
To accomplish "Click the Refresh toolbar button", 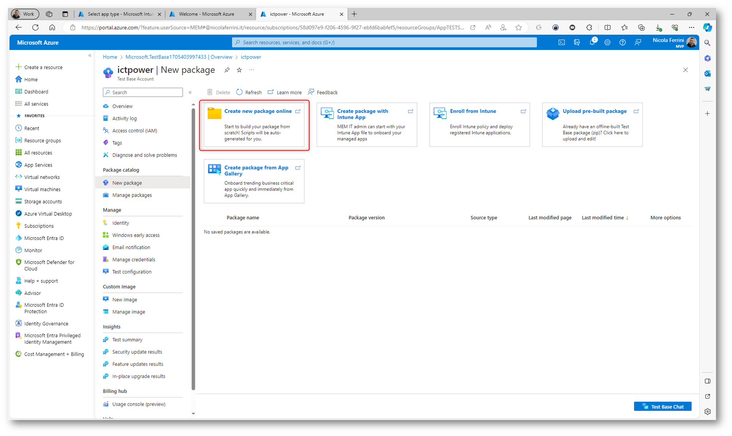I will click(x=249, y=92).
